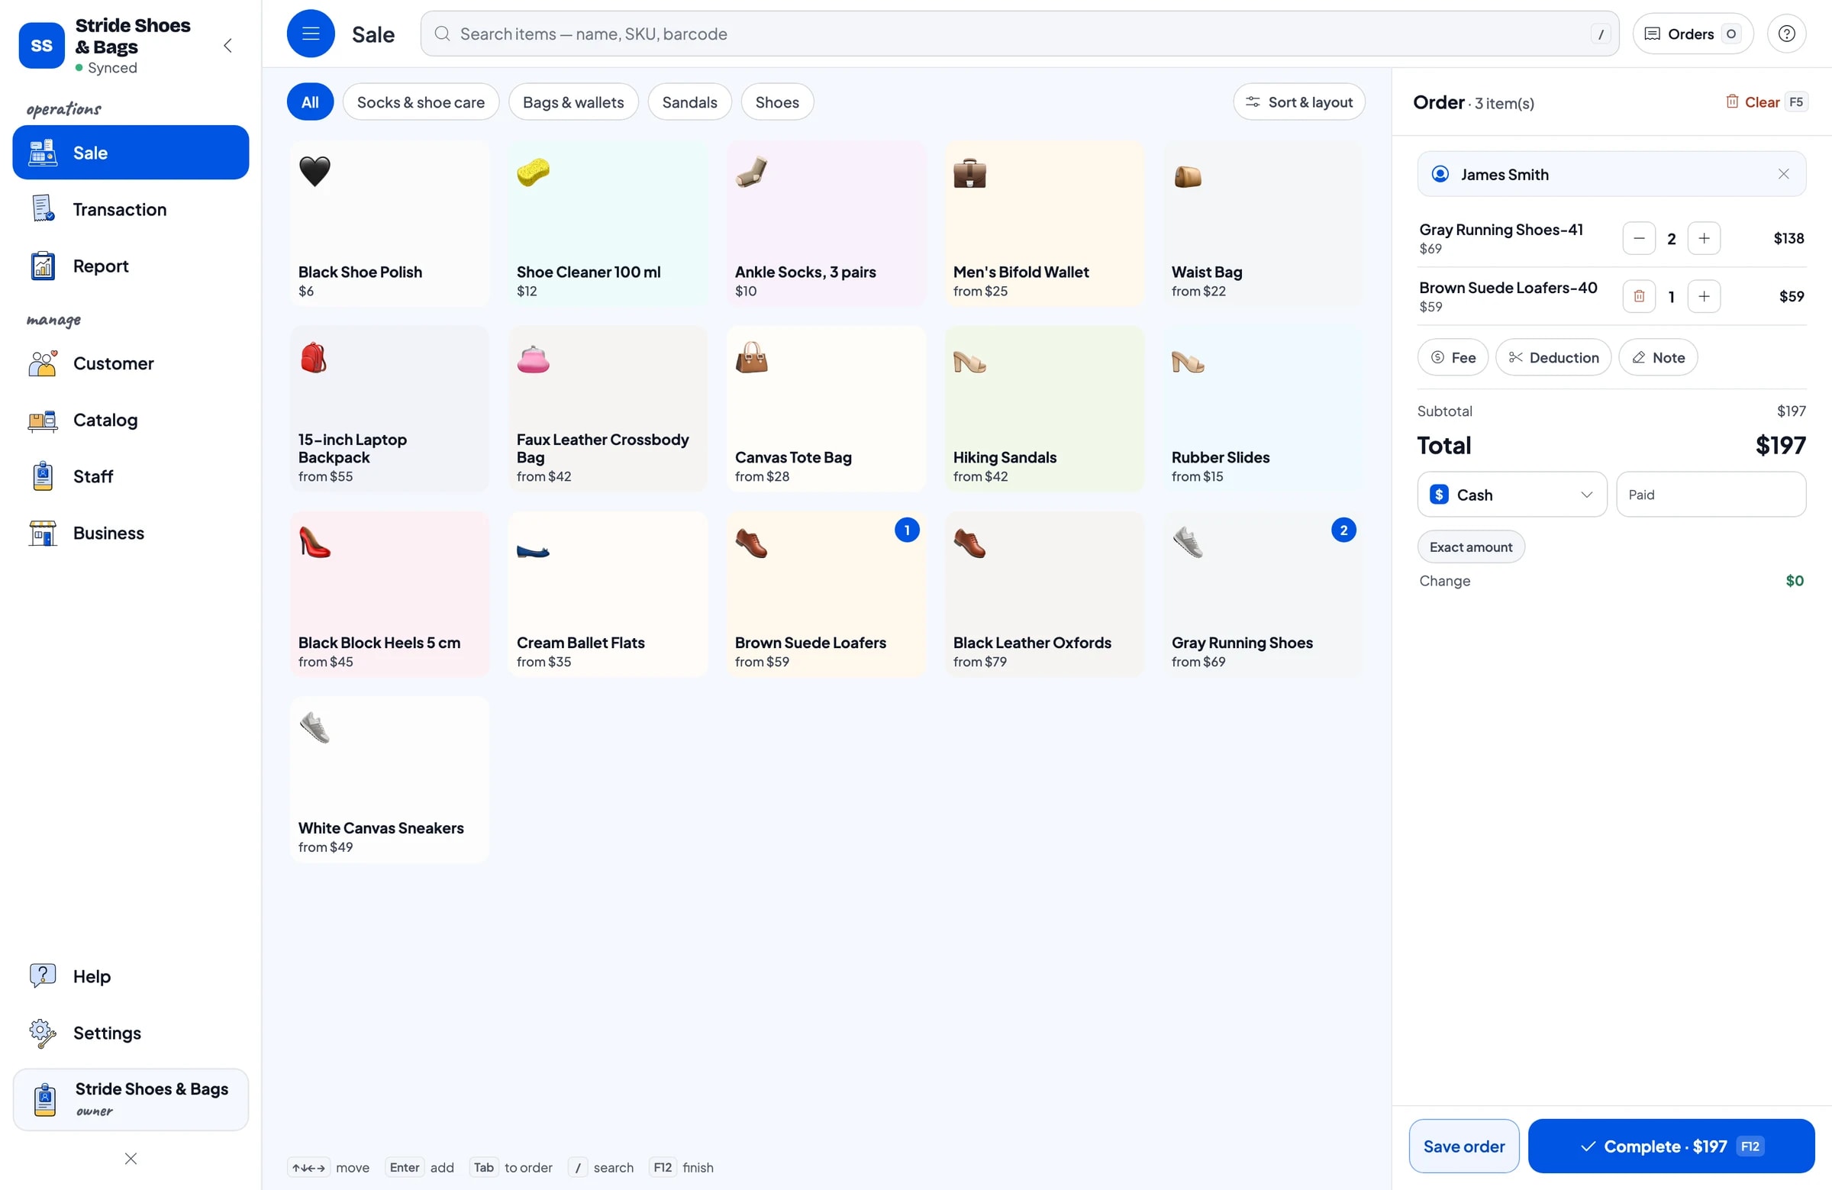This screenshot has width=1832, height=1190.
Task: Click the Exact amount button
Action: point(1470,547)
